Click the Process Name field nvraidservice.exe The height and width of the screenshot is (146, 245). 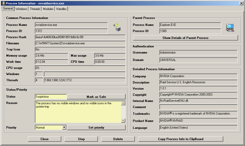[x=71, y=25]
